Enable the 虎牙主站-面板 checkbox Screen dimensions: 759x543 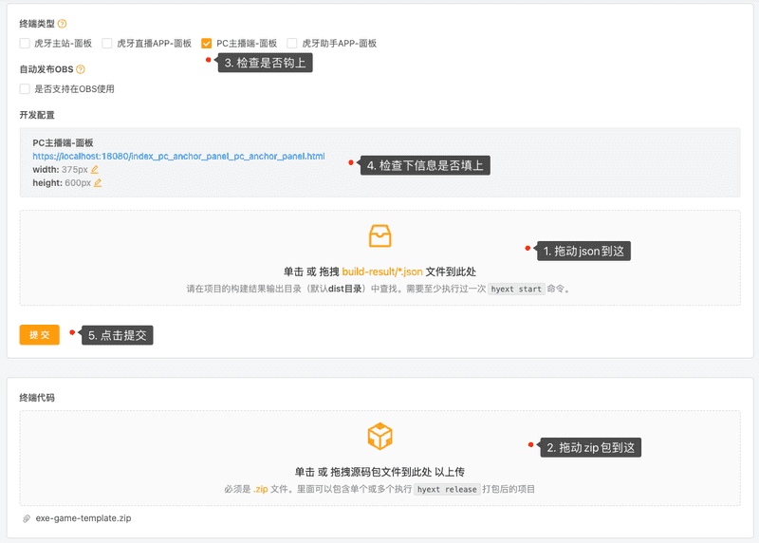click(x=25, y=44)
